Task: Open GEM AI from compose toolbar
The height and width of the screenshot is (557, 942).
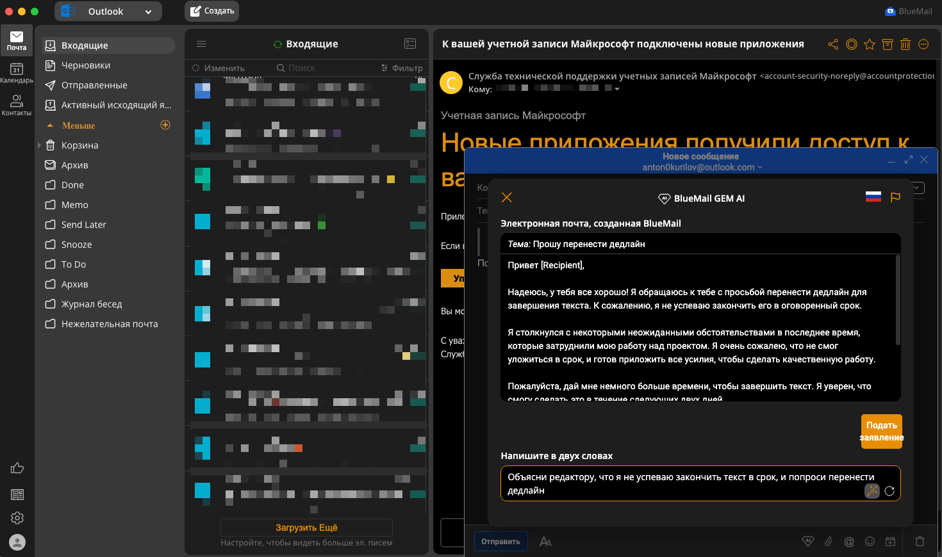Action: pyautogui.click(x=808, y=542)
